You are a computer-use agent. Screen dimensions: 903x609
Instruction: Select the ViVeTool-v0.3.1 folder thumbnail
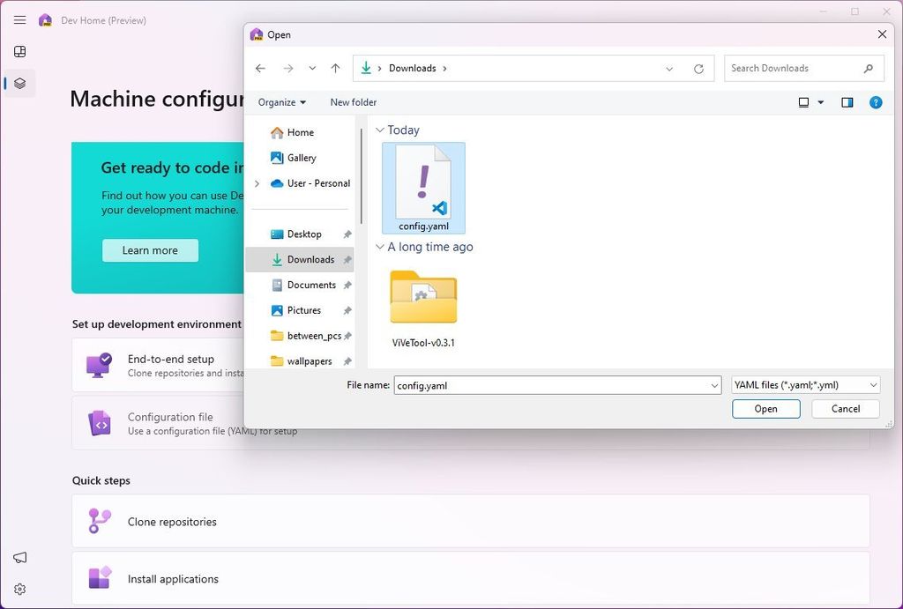(x=423, y=298)
